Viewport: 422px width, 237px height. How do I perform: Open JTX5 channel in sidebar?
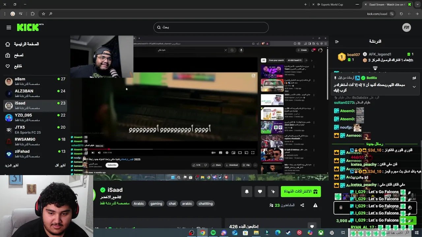point(35,130)
